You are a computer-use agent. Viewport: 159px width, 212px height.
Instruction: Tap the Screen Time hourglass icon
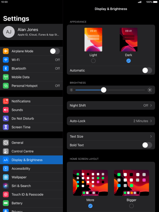coord(6,127)
